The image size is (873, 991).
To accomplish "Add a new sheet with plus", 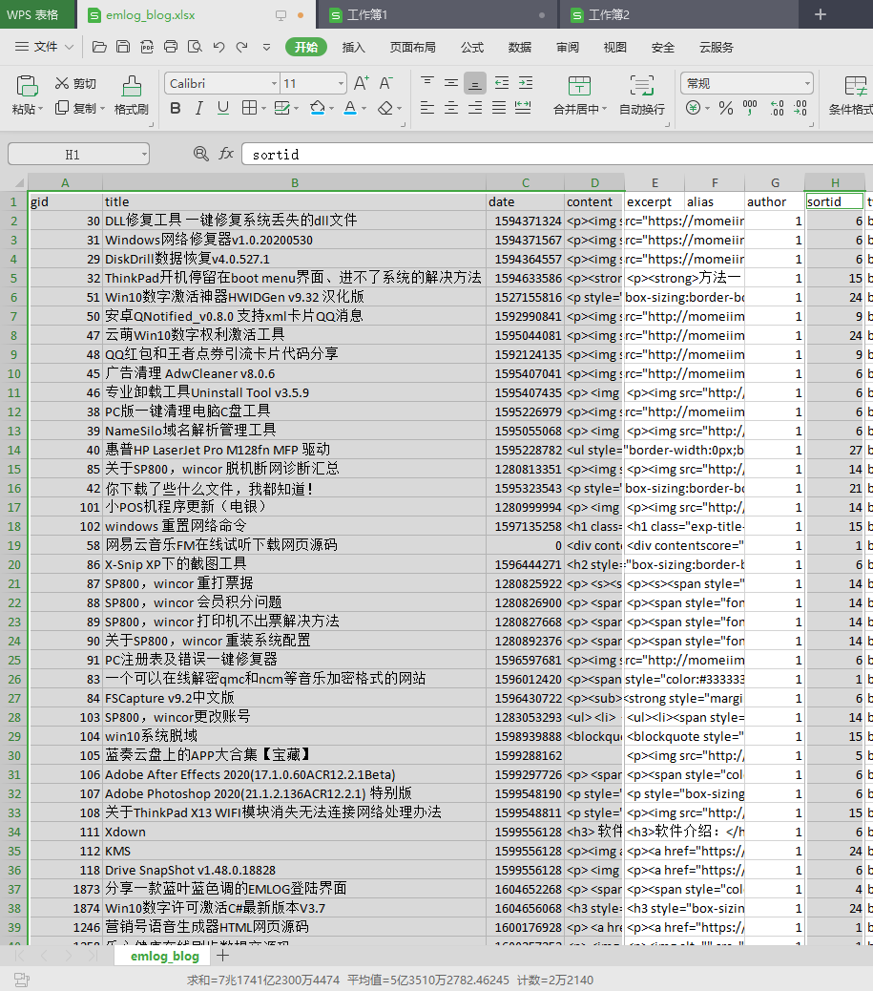I will tap(223, 955).
